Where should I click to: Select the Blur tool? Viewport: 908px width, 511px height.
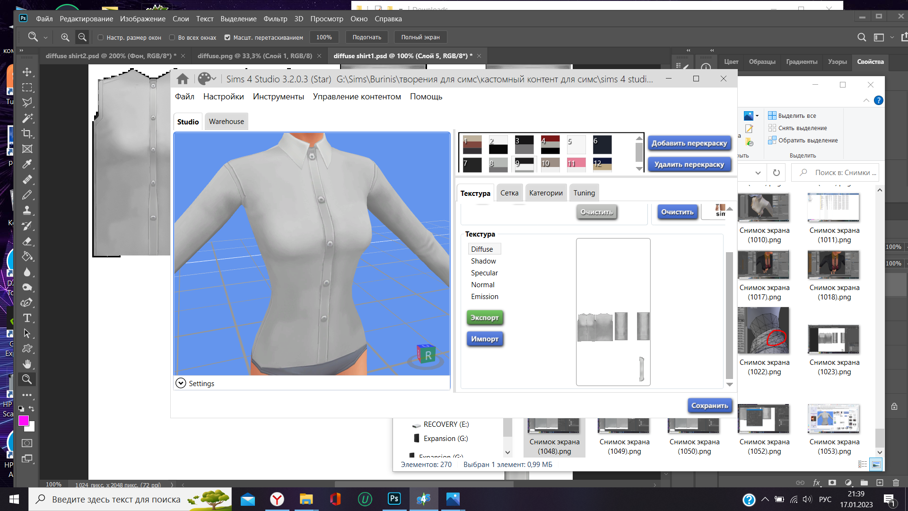pos(27,272)
